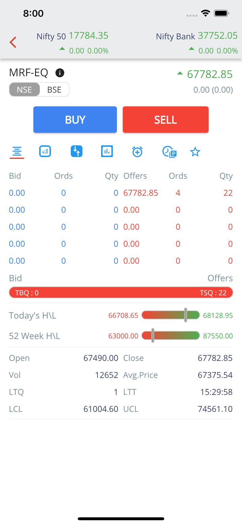Tap the offer orders count 4
Viewport: 242px width, 525px height.
(178, 193)
